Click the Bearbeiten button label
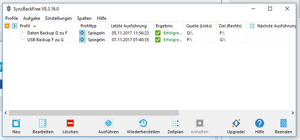 (43, 132)
